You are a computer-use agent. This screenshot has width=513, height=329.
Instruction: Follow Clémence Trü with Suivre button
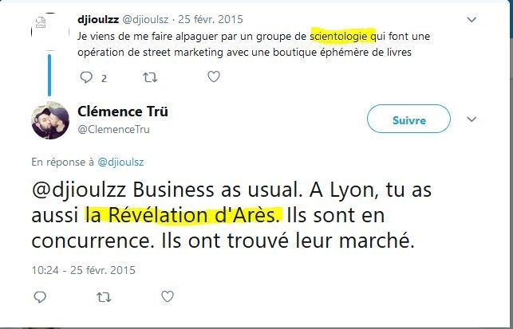(408, 119)
